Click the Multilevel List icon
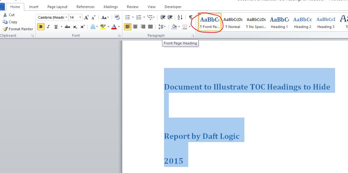 click(150, 17)
